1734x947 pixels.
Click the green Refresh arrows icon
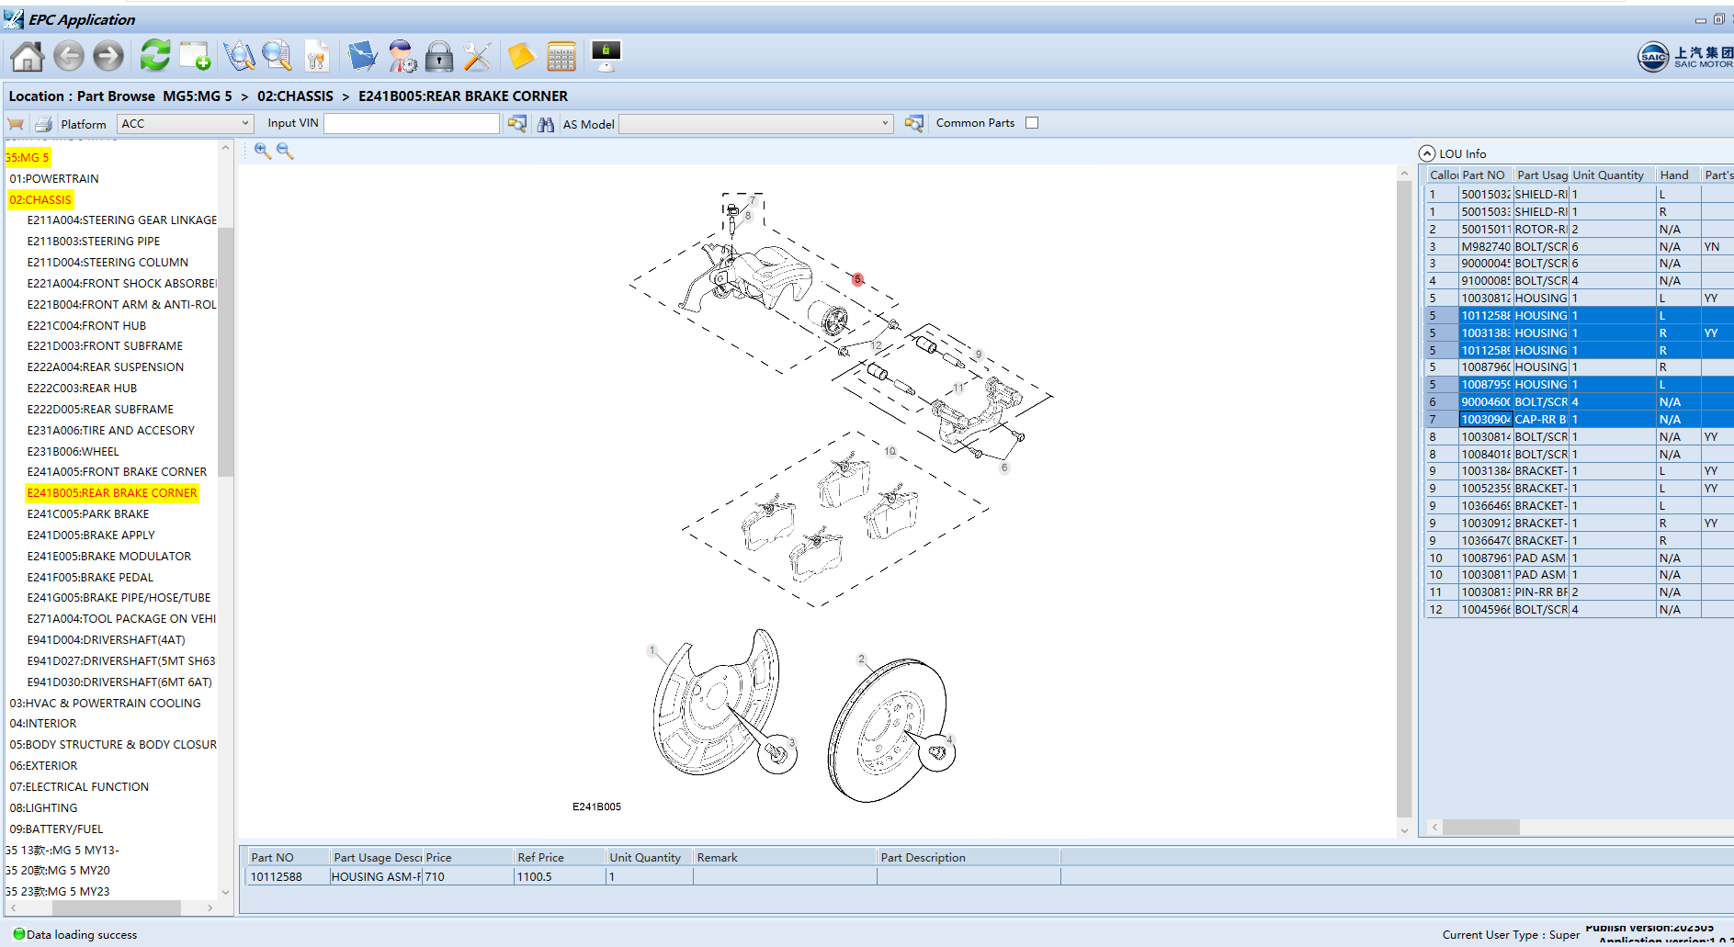point(154,56)
